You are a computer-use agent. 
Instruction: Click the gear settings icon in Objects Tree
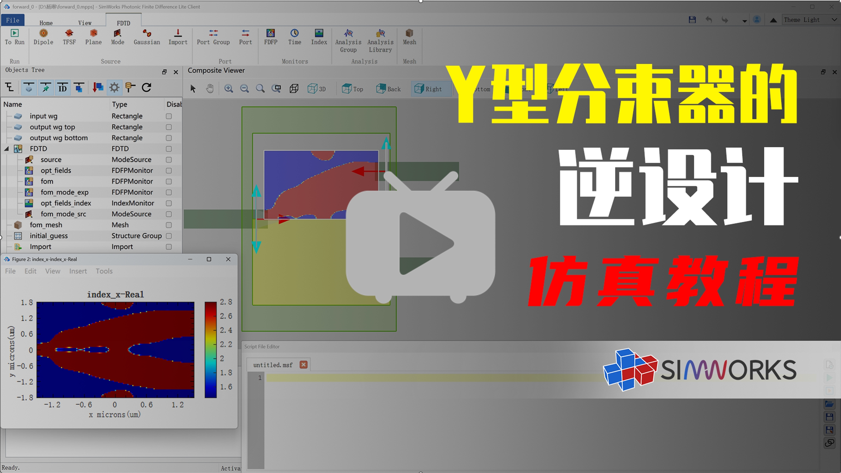tap(114, 87)
